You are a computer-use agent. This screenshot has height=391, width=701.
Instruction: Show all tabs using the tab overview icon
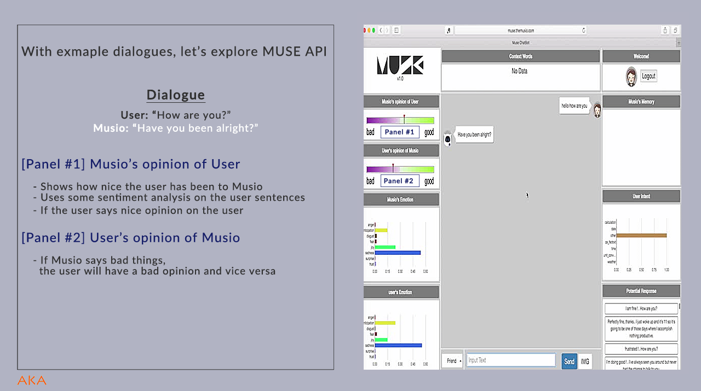[676, 31]
